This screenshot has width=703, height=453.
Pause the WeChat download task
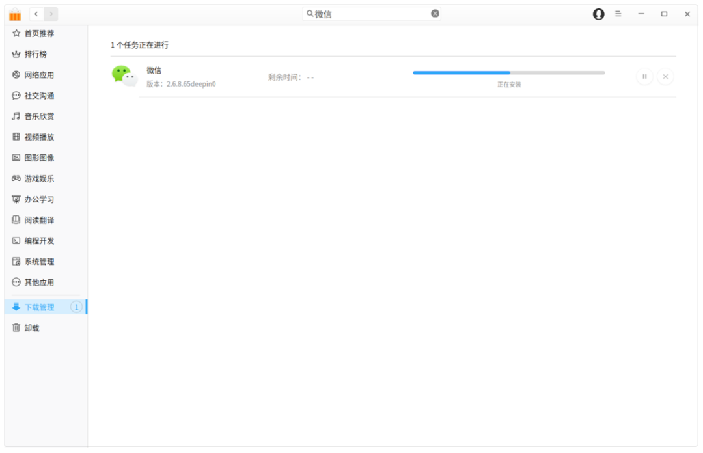pyautogui.click(x=644, y=76)
